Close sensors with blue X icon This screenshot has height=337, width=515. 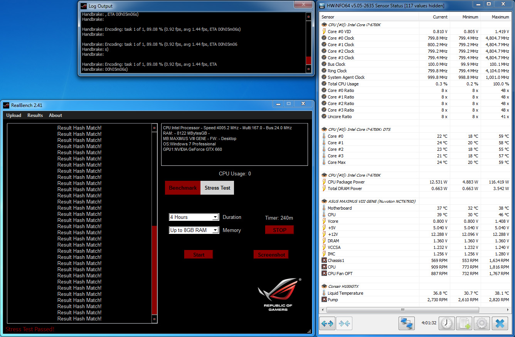pos(500,324)
